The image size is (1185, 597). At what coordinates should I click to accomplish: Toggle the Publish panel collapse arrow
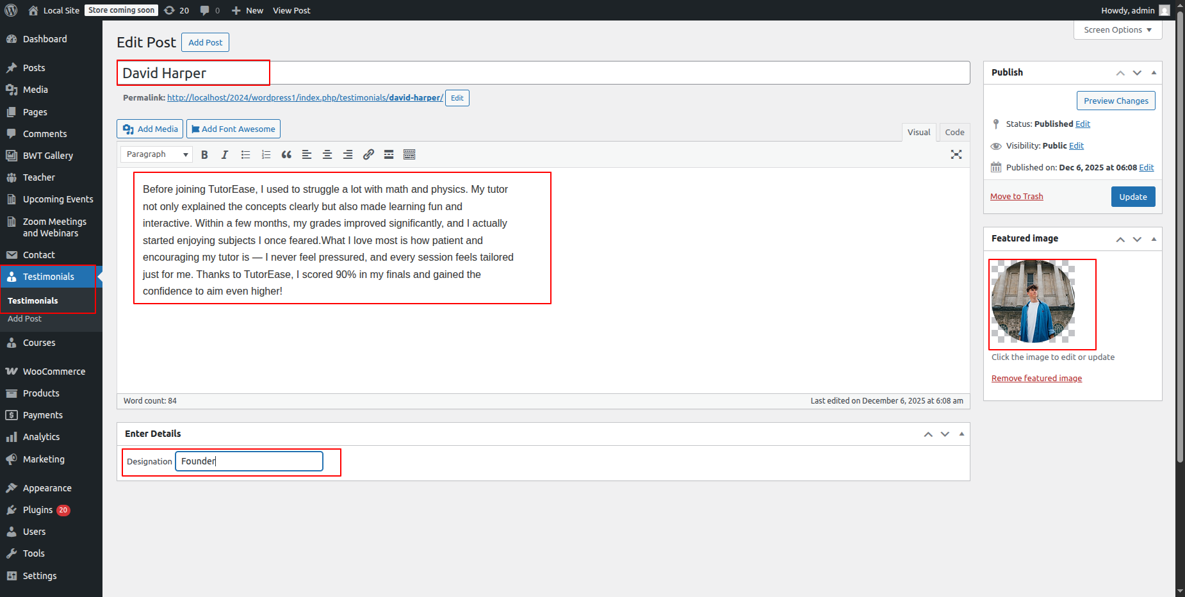[x=1154, y=72]
